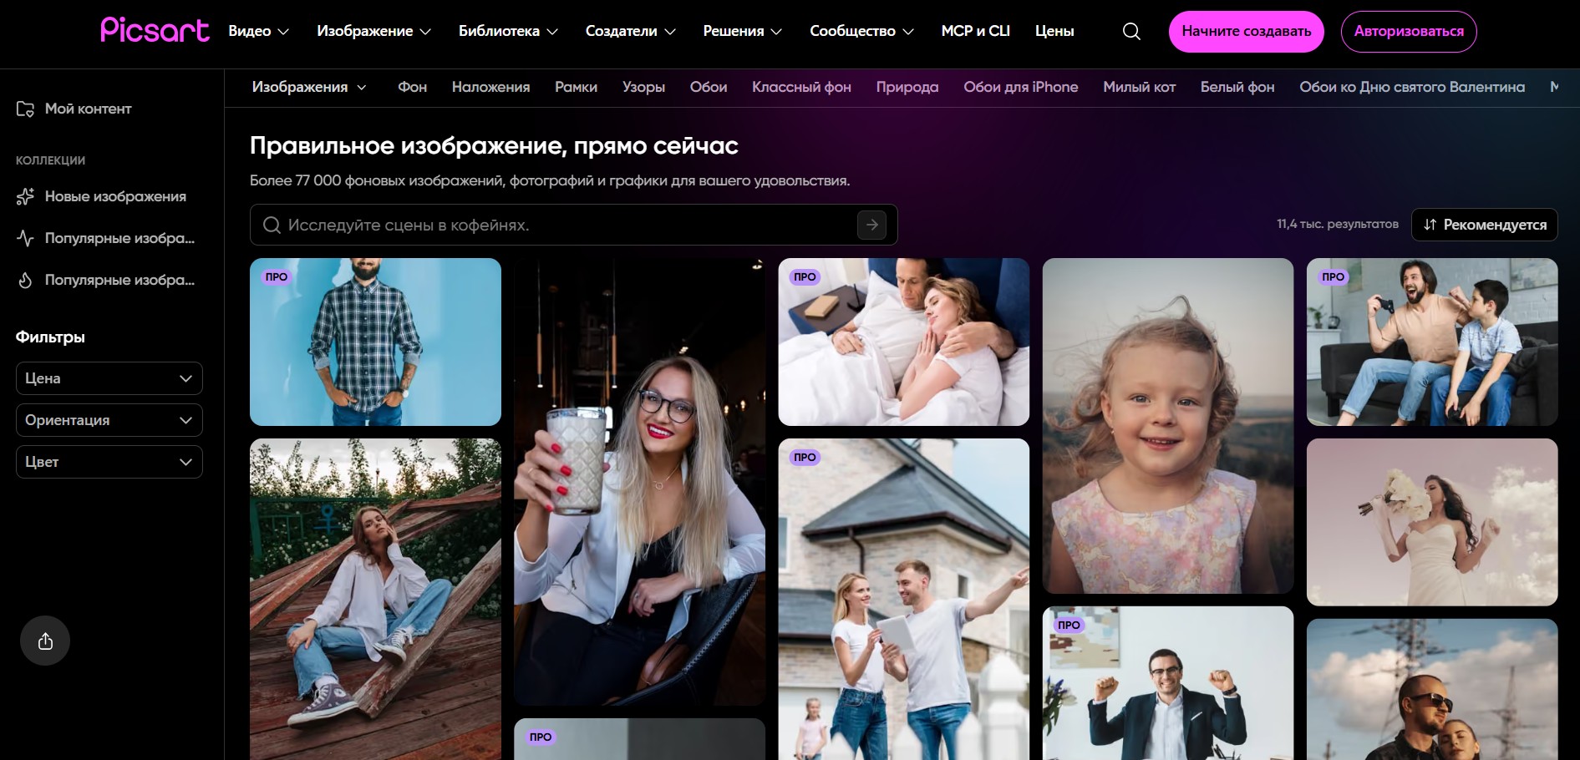Open Мой контент in the sidebar
This screenshot has width=1580, height=760.
tap(74, 109)
